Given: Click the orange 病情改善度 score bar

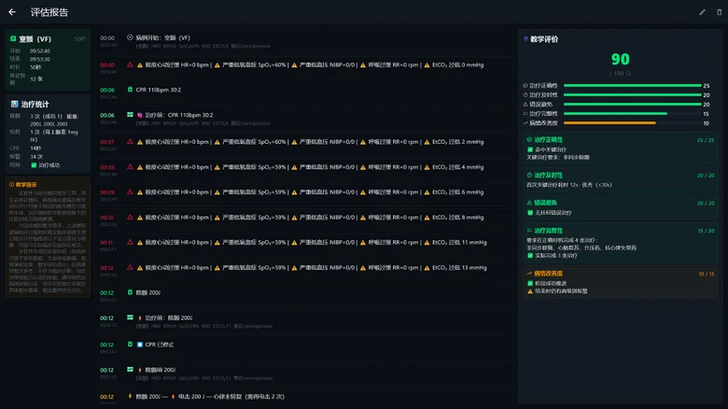Looking at the screenshot, I should (609, 123).
